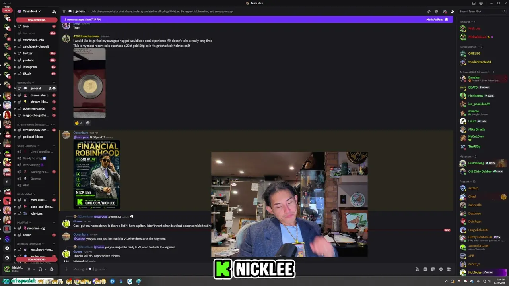This screenshot has height=286, width=509.
Task: Open the Discord inbox
Action: 474,3
